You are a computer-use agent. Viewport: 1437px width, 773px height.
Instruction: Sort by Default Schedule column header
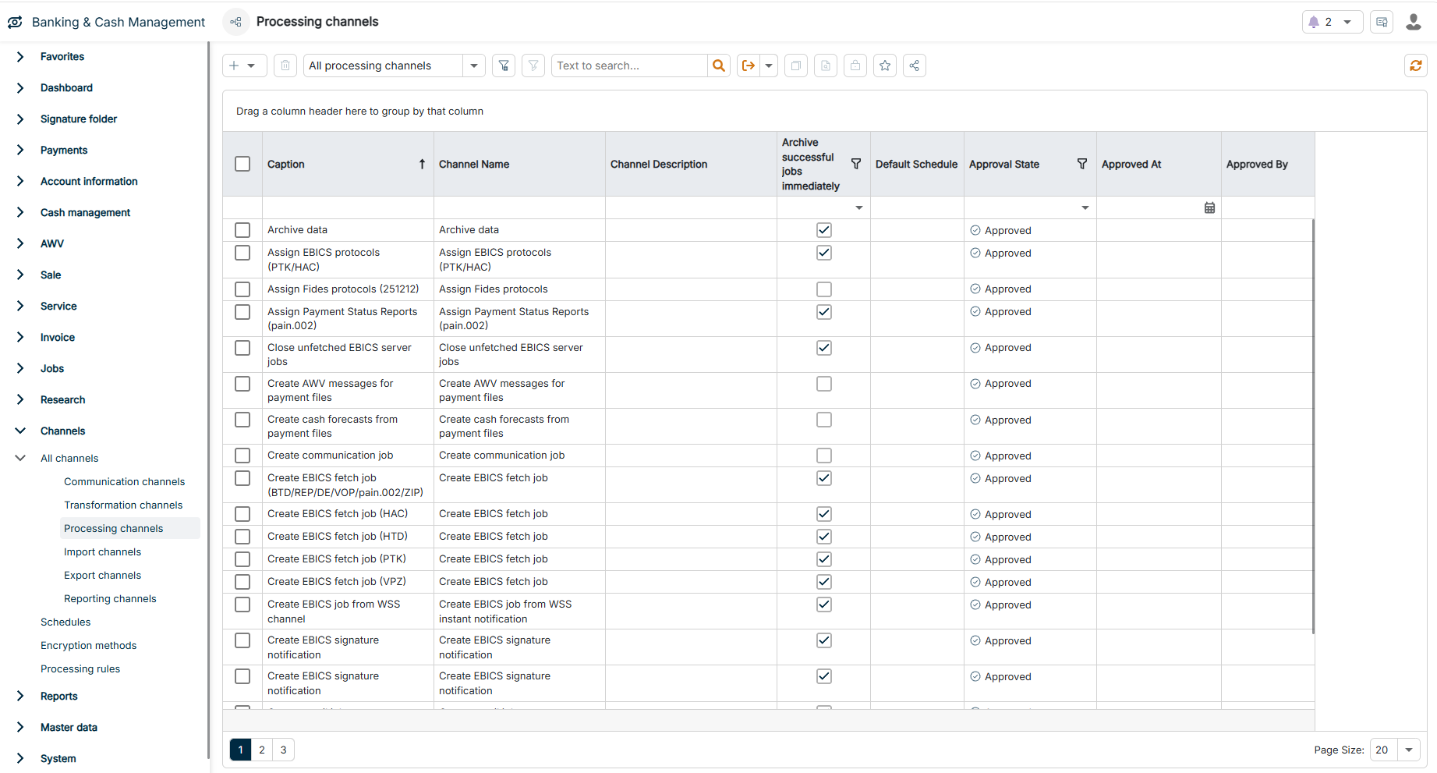click(x=916, y=164)
